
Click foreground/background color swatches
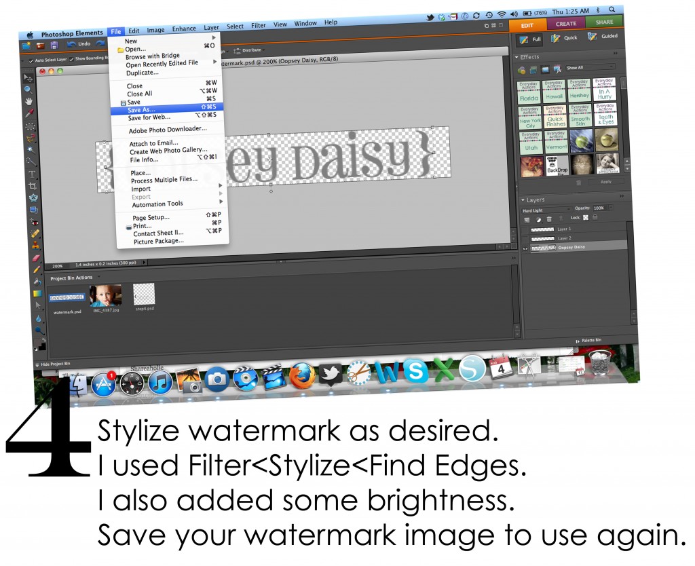coord(41,345)
